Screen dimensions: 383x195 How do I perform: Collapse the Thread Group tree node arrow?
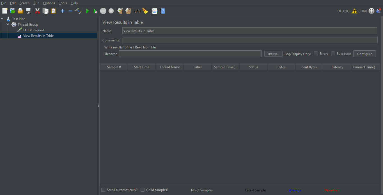tap(8, 24)
